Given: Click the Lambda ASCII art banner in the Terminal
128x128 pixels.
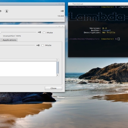Looking at the screenshot, I should click(98, 17).
